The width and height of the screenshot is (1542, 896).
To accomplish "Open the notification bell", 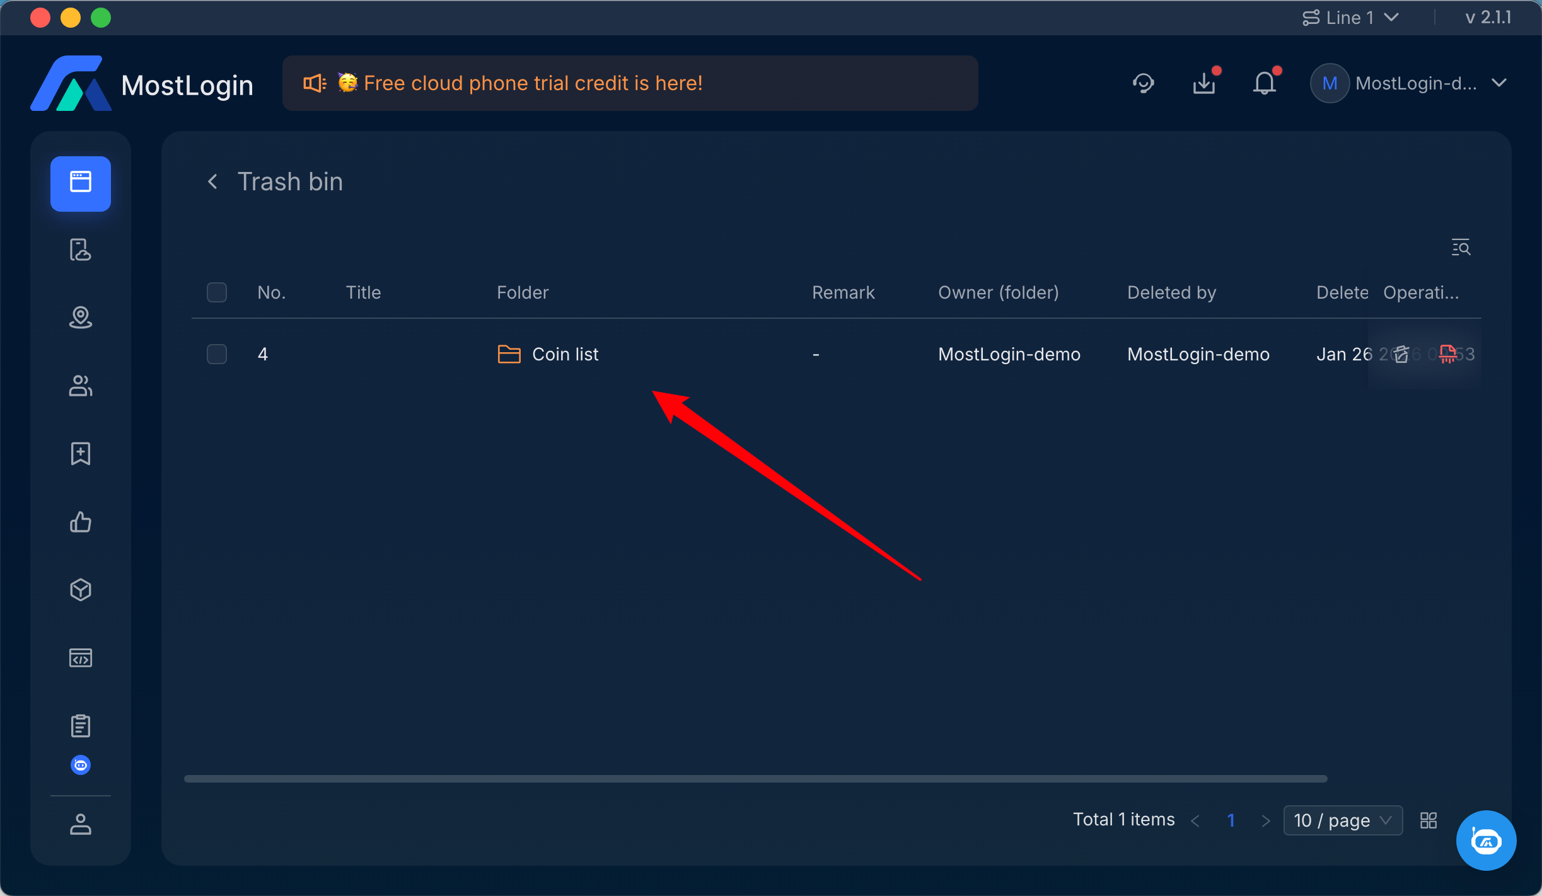I will pyautogui.click(x=1265, y=83).
